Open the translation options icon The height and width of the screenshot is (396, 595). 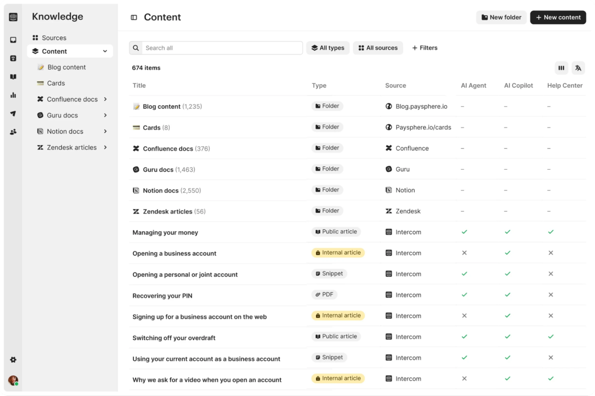(x=578, y=68)
